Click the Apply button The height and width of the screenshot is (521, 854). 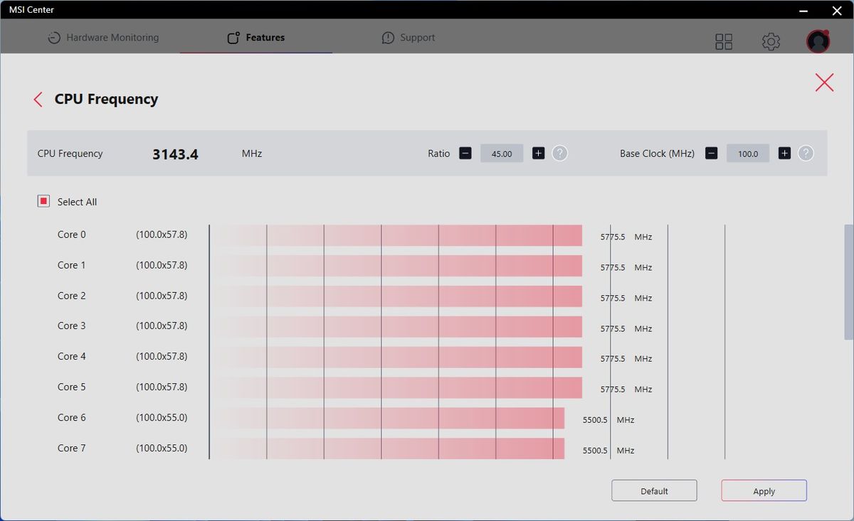click(764, 491)
